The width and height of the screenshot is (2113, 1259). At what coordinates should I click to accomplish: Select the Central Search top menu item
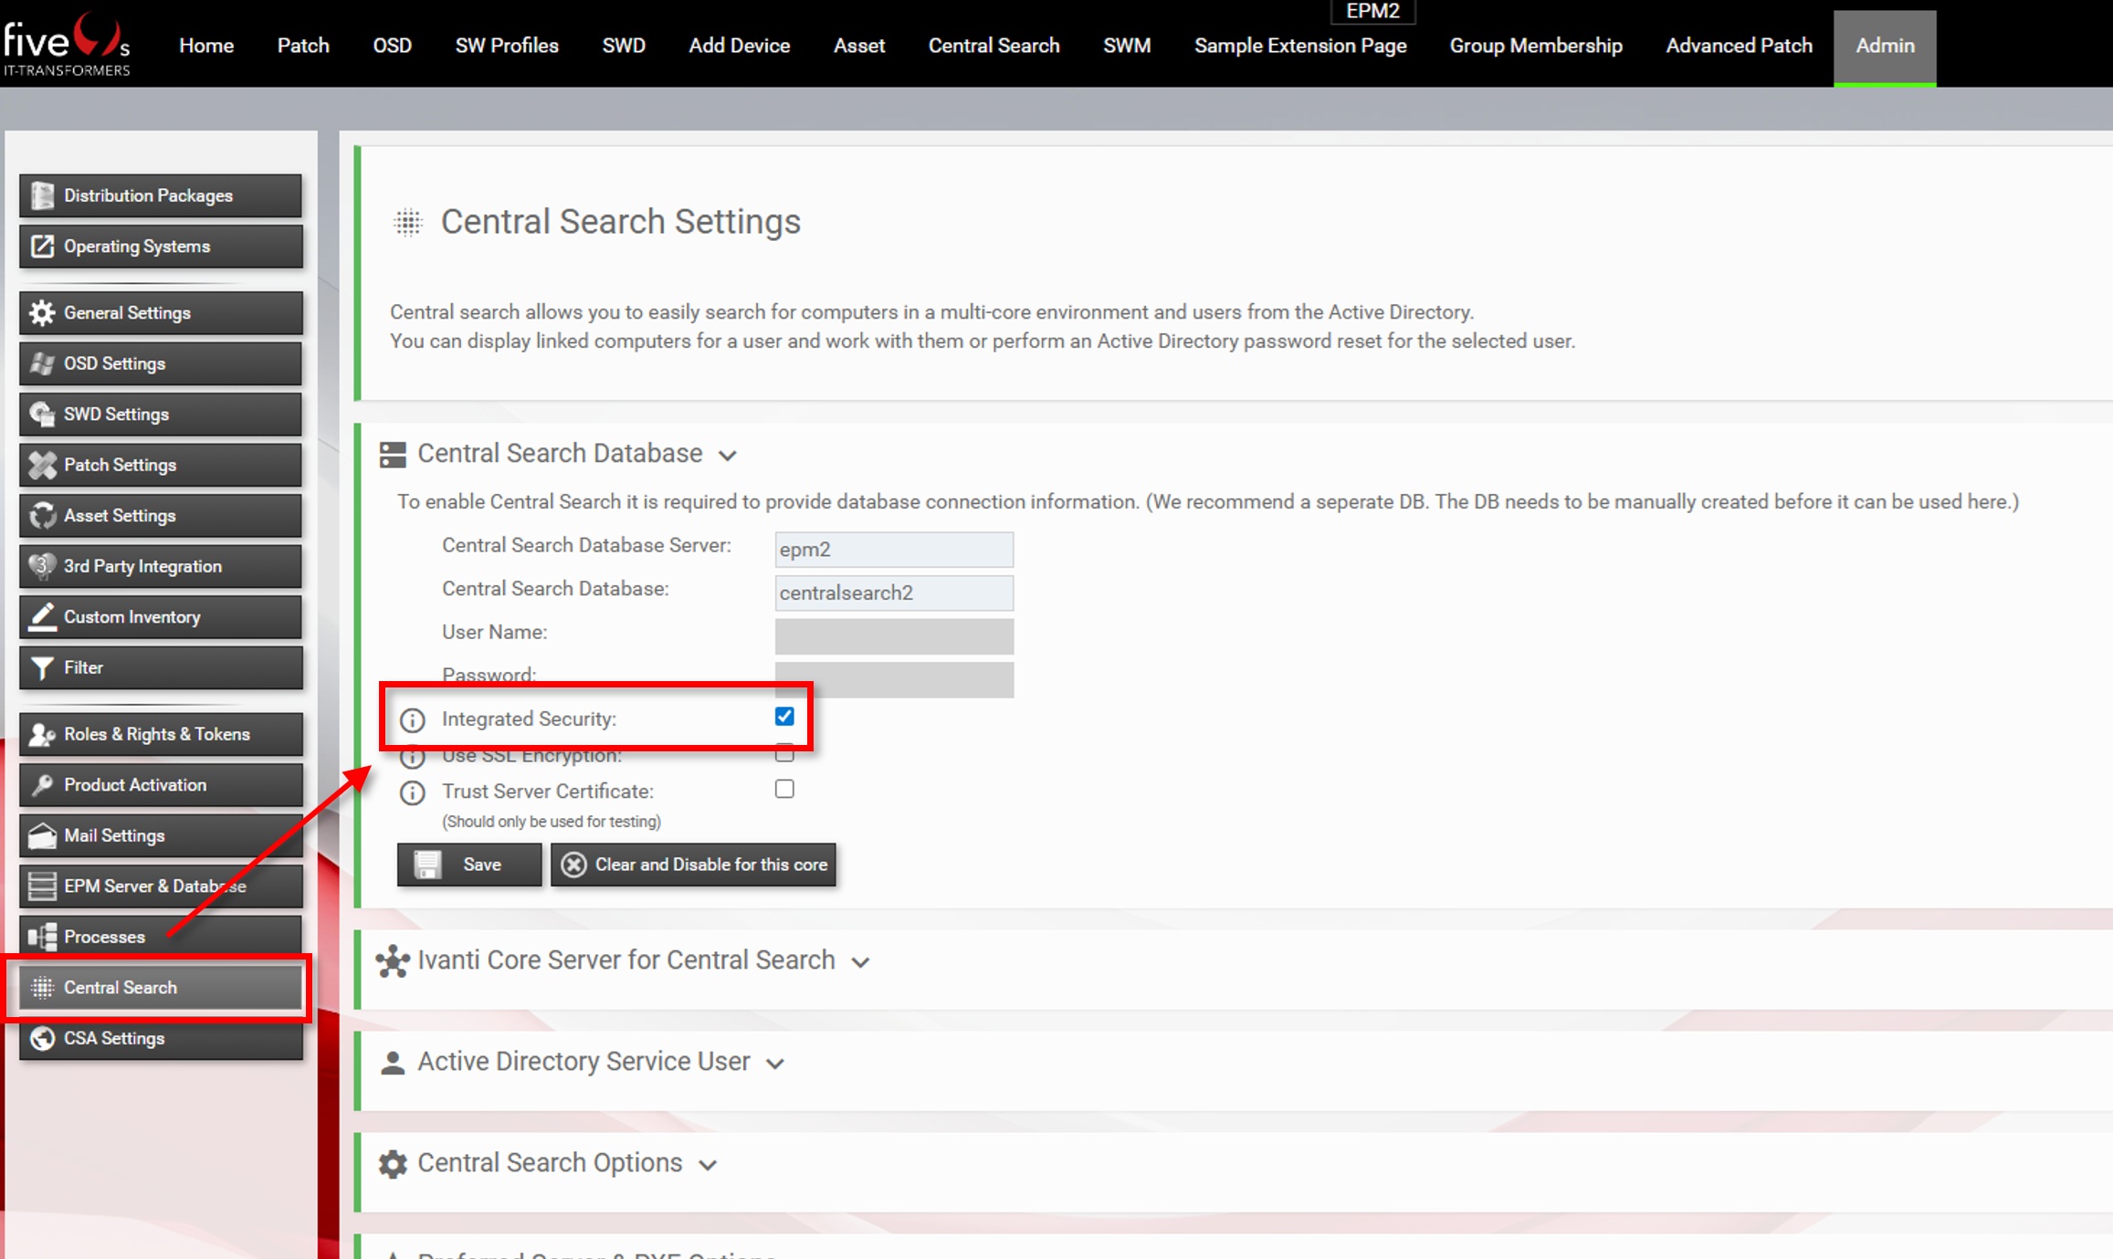993,46
